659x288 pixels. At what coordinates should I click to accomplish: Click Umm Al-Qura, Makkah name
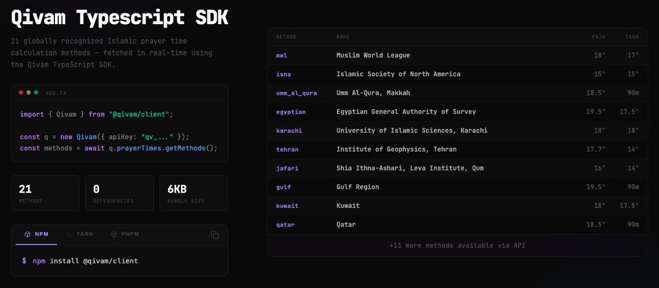pos(373,93)
